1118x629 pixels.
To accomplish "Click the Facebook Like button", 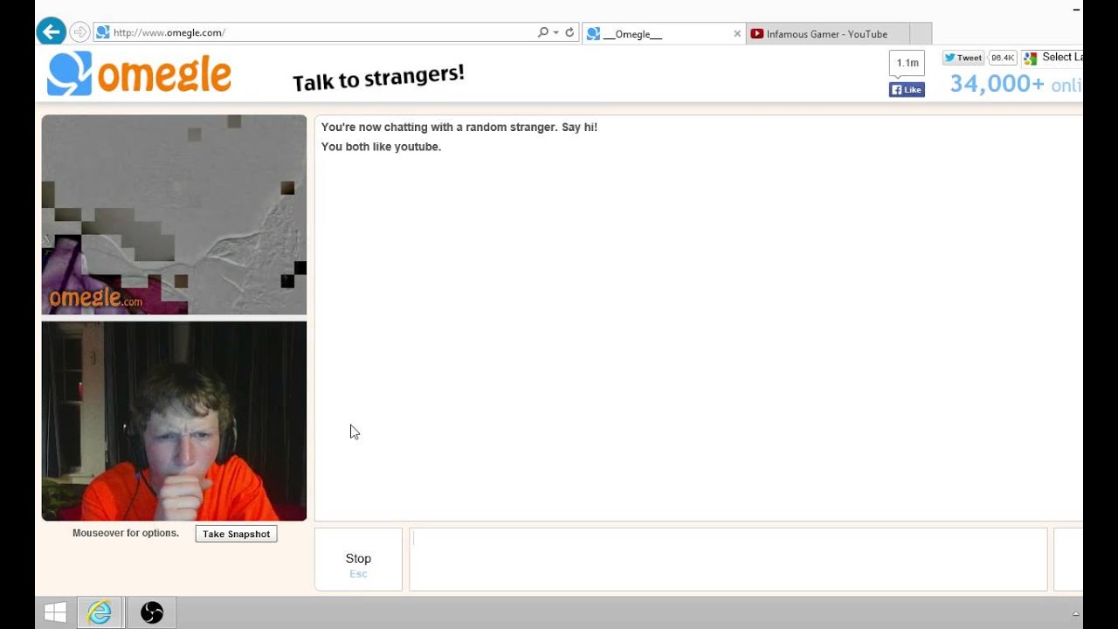I will tap(907, 89).
